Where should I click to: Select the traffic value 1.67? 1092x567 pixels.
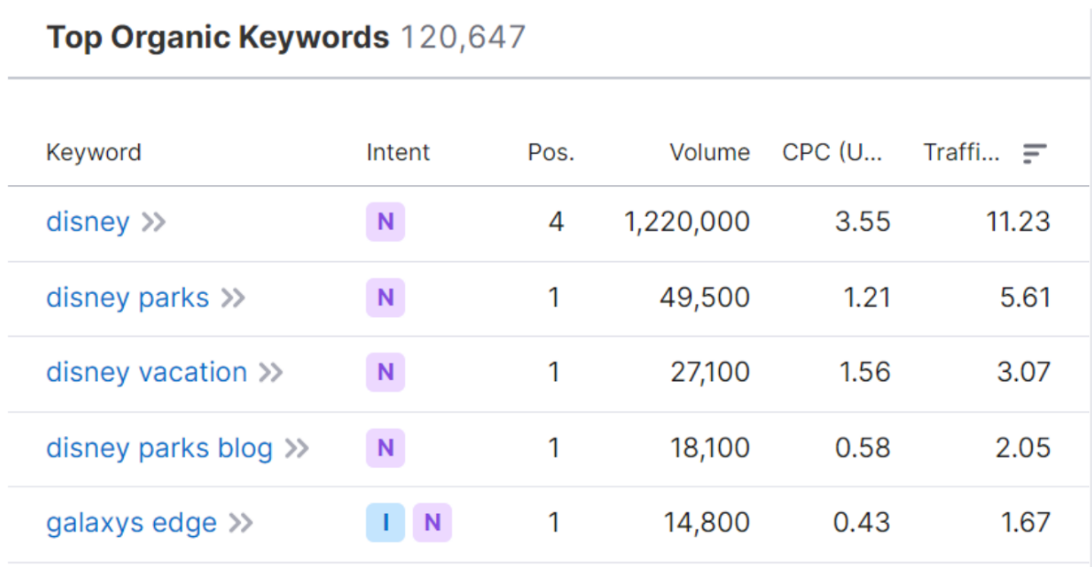point(1026,522)
